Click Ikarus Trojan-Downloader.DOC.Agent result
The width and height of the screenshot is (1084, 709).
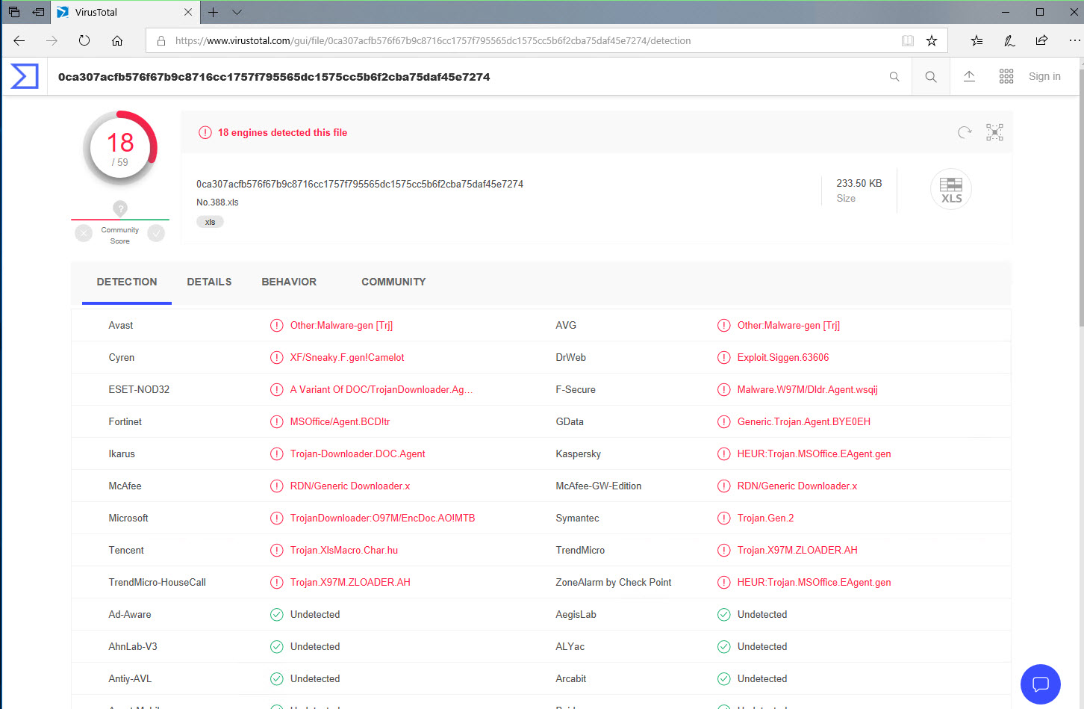coord(358,453)
